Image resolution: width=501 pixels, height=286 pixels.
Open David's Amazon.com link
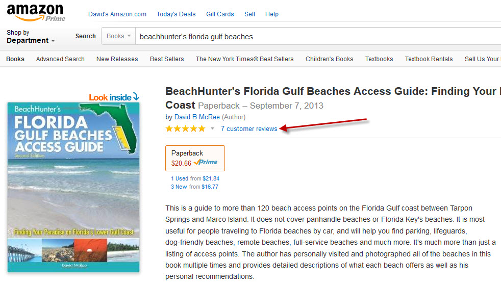coord(117,14)
